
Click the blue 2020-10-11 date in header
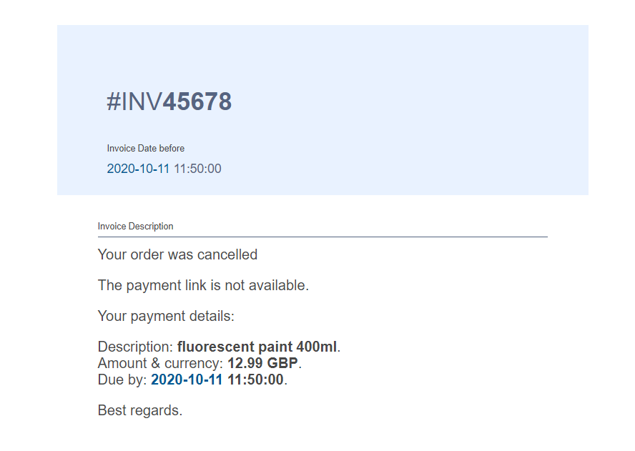[x=138, y=169]
